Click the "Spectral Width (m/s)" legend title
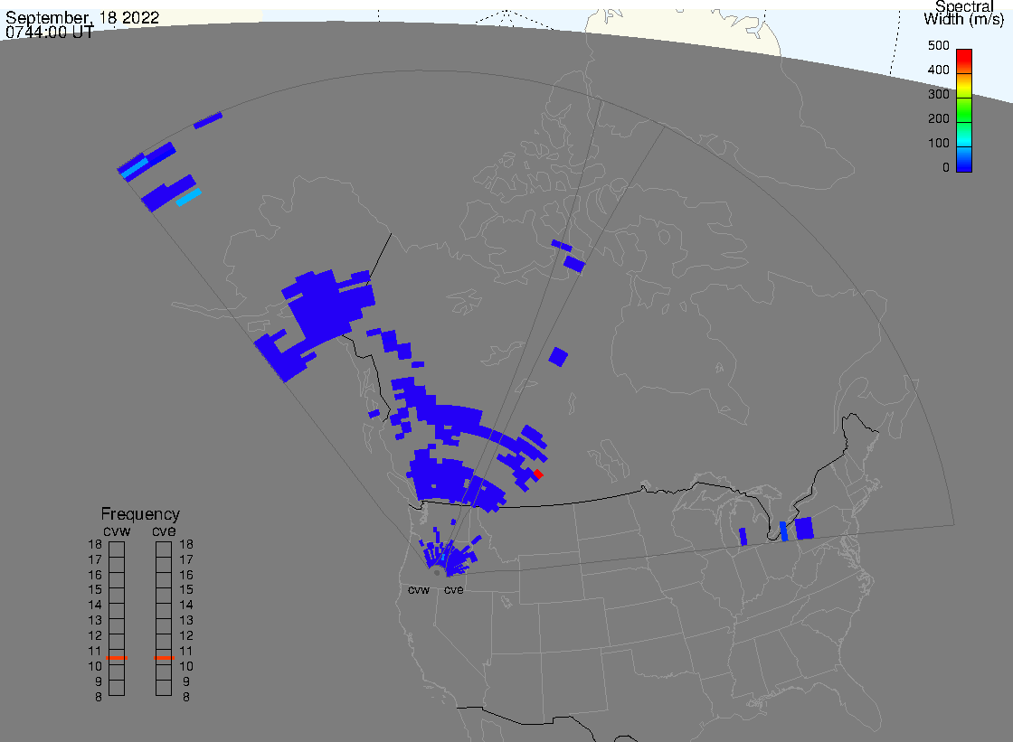 (963, 13)
